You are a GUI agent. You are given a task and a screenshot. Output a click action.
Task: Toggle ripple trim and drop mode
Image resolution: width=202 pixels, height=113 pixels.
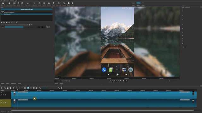pos(34,88)
